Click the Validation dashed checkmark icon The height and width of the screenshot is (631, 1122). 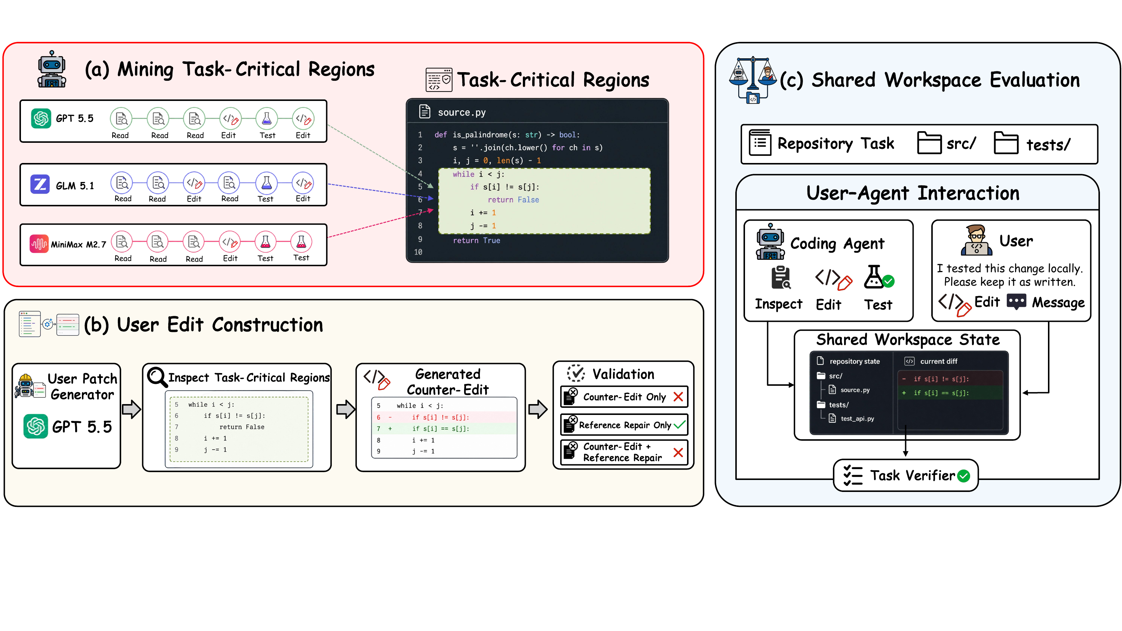576,373
